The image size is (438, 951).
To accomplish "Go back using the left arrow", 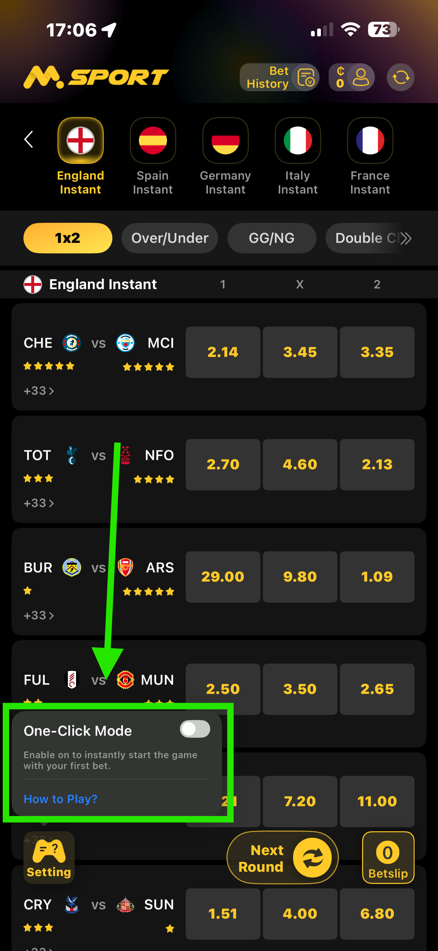I will [29, 139].
